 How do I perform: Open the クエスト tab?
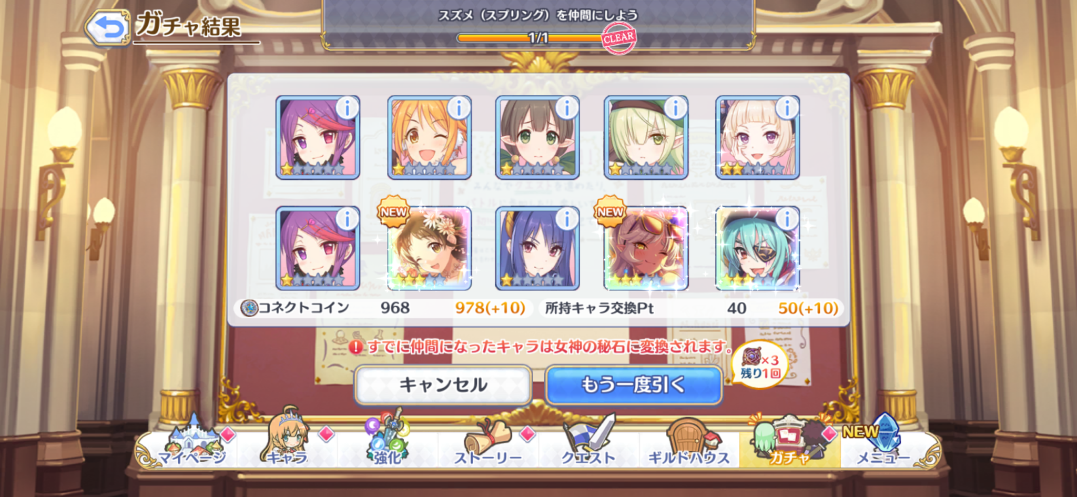(588, 444)
